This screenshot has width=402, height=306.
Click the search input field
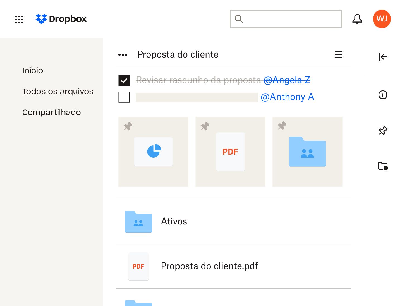click(x=286, y=19)
